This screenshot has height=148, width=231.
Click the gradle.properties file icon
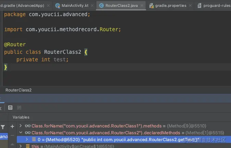click(151, 6)
